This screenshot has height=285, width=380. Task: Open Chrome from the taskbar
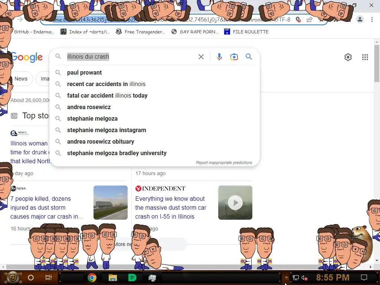92,278
